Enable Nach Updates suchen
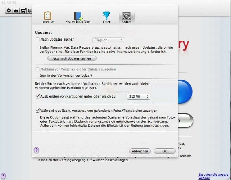231x180 pixels. click(37, 39)
